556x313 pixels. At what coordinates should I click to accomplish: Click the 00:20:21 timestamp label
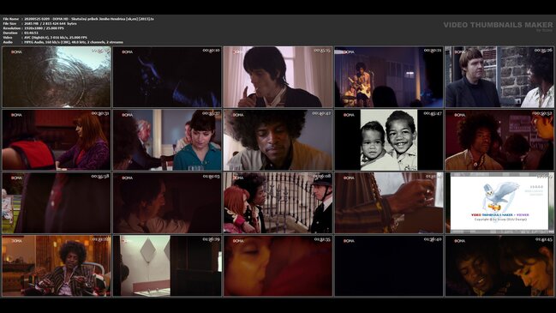pyautogui.click(x=433, y=51)
